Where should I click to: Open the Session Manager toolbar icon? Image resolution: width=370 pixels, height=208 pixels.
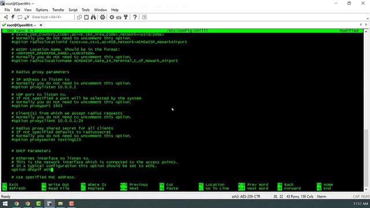point(6,17)
